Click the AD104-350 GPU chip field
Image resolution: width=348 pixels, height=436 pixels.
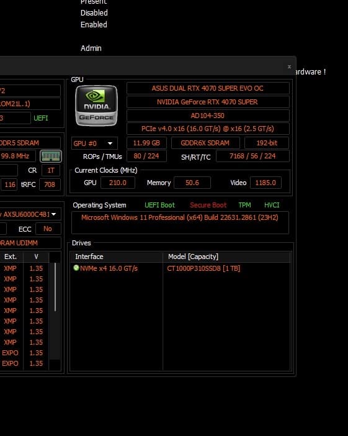pos(208,116)
